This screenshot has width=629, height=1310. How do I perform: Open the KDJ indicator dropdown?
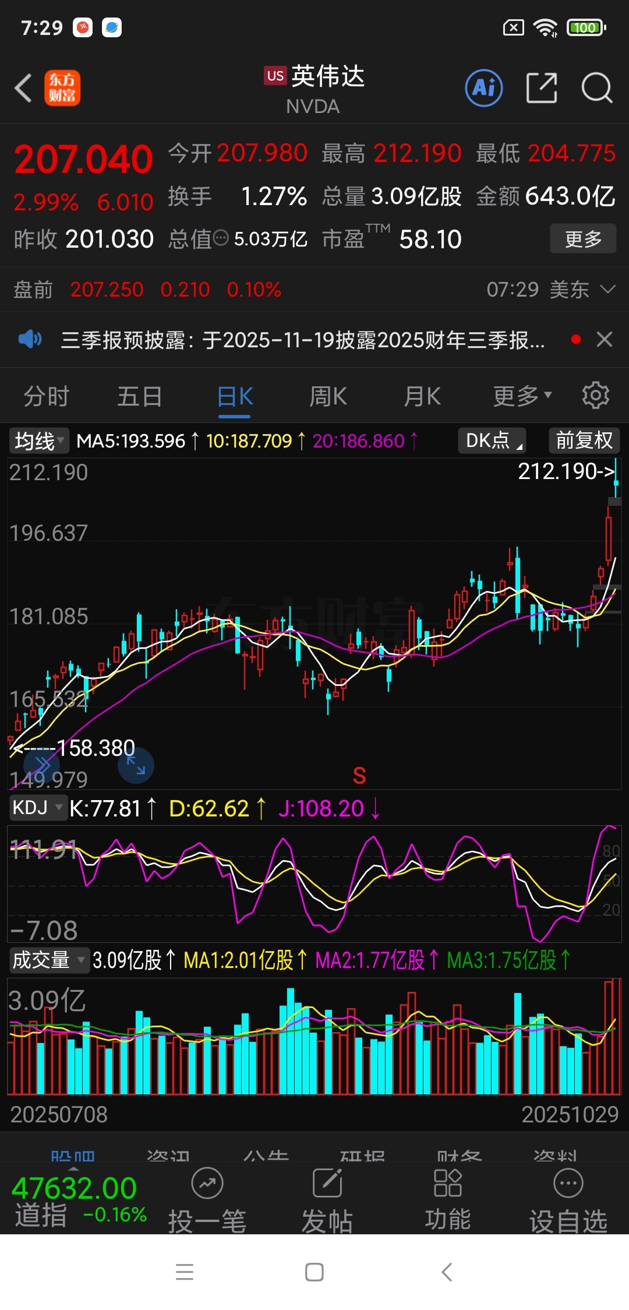pyautogui.click(x=37, y=808)
